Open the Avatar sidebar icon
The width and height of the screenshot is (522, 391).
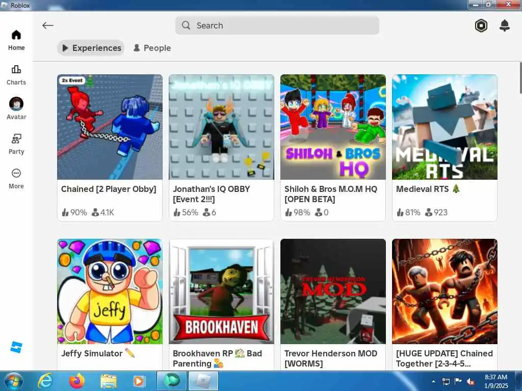click(x=16, y=104)
